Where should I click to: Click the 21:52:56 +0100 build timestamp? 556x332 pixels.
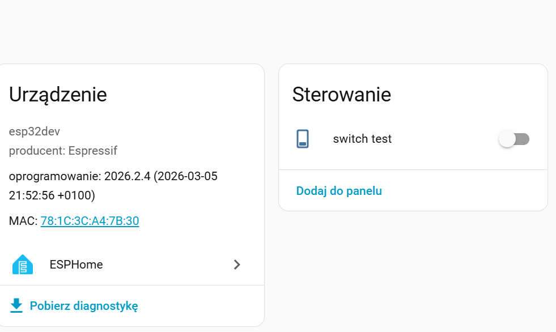click(52, 195)
